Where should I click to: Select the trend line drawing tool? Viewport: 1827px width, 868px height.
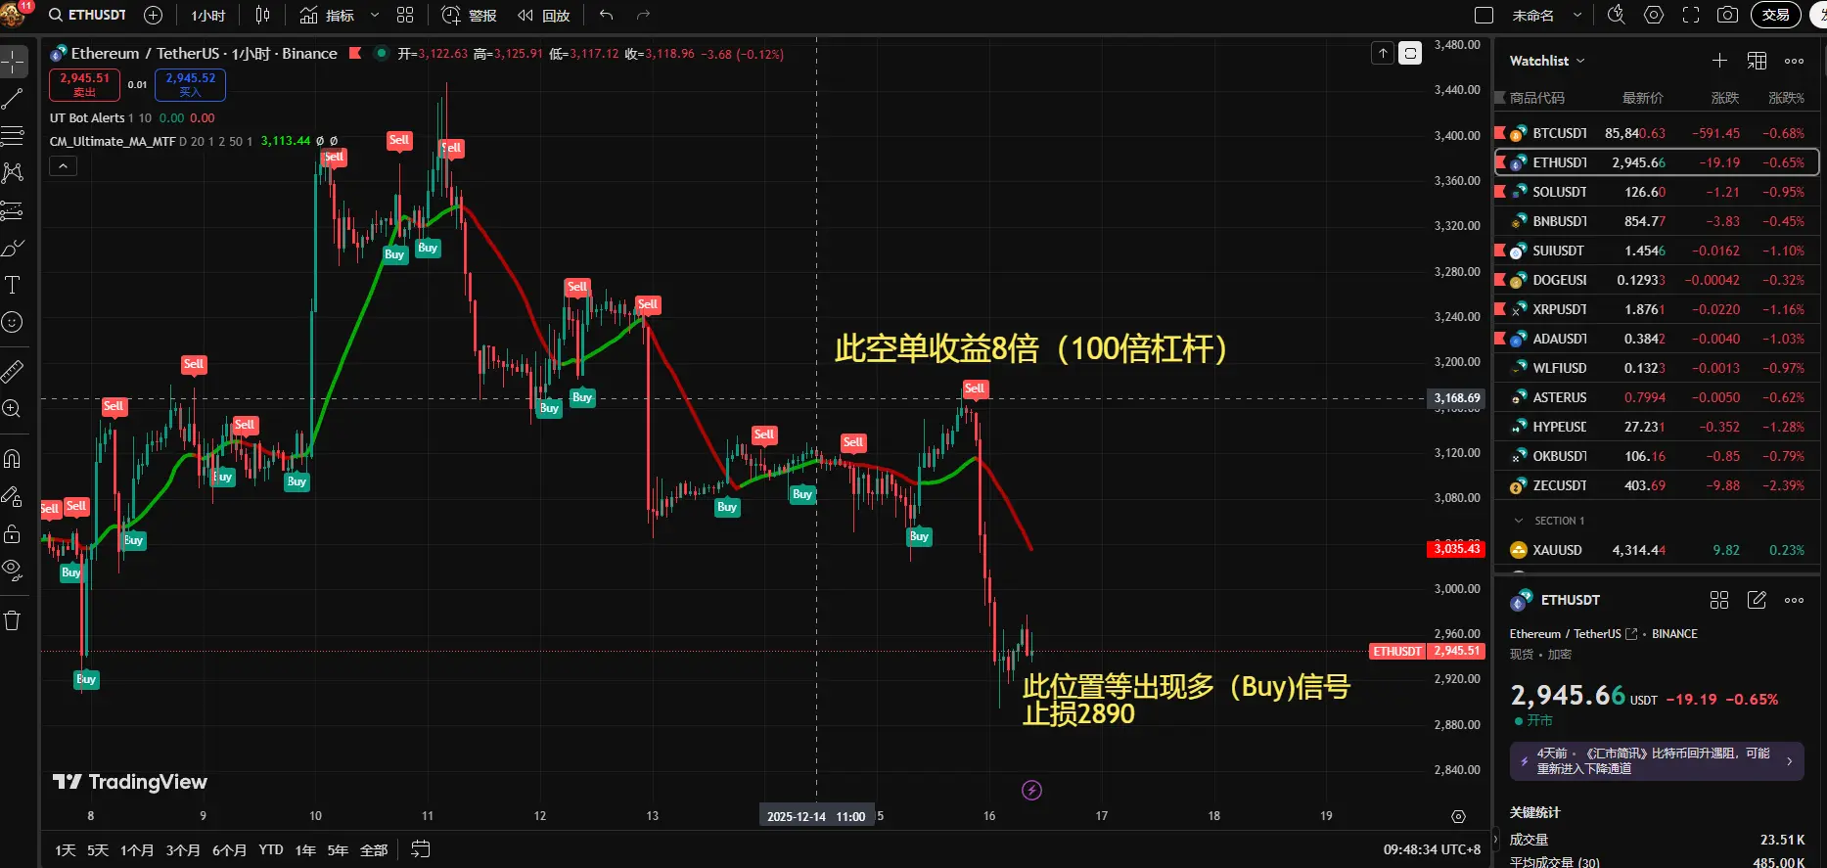pyautogui.click(x=13, y=98)
